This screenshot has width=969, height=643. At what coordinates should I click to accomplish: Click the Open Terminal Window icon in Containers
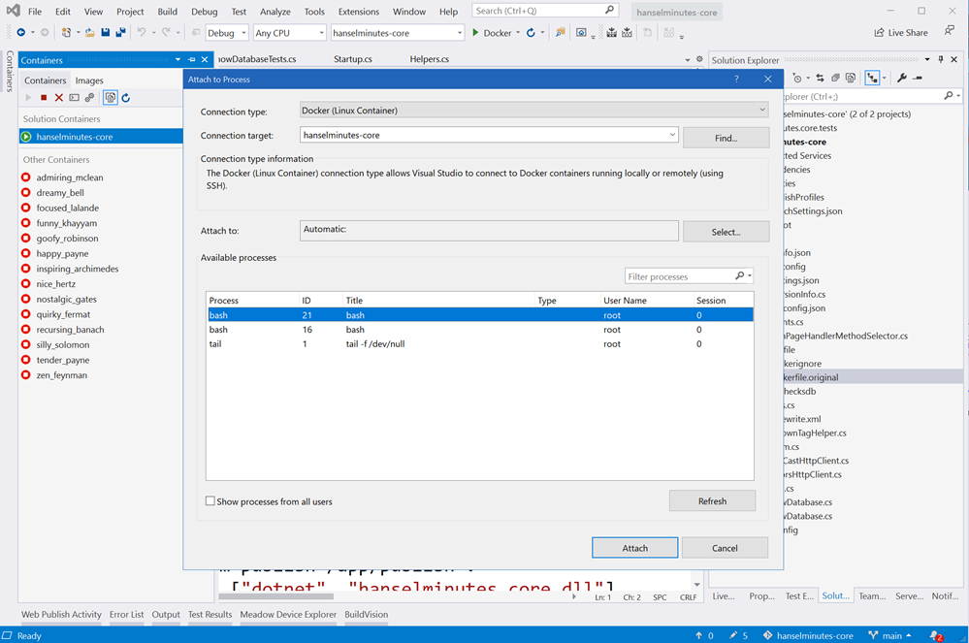(74, 98)
